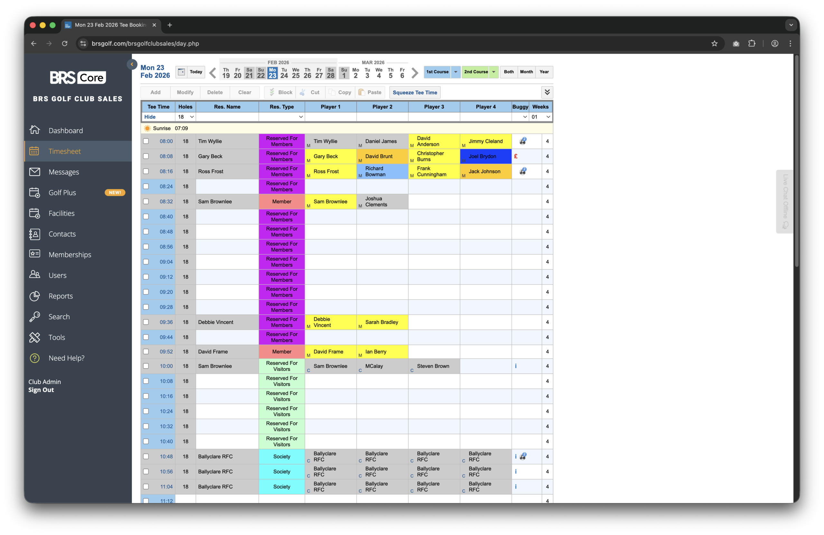
Task: Tick the 08:24 tee time checkbox
Action: coord(146,187)
